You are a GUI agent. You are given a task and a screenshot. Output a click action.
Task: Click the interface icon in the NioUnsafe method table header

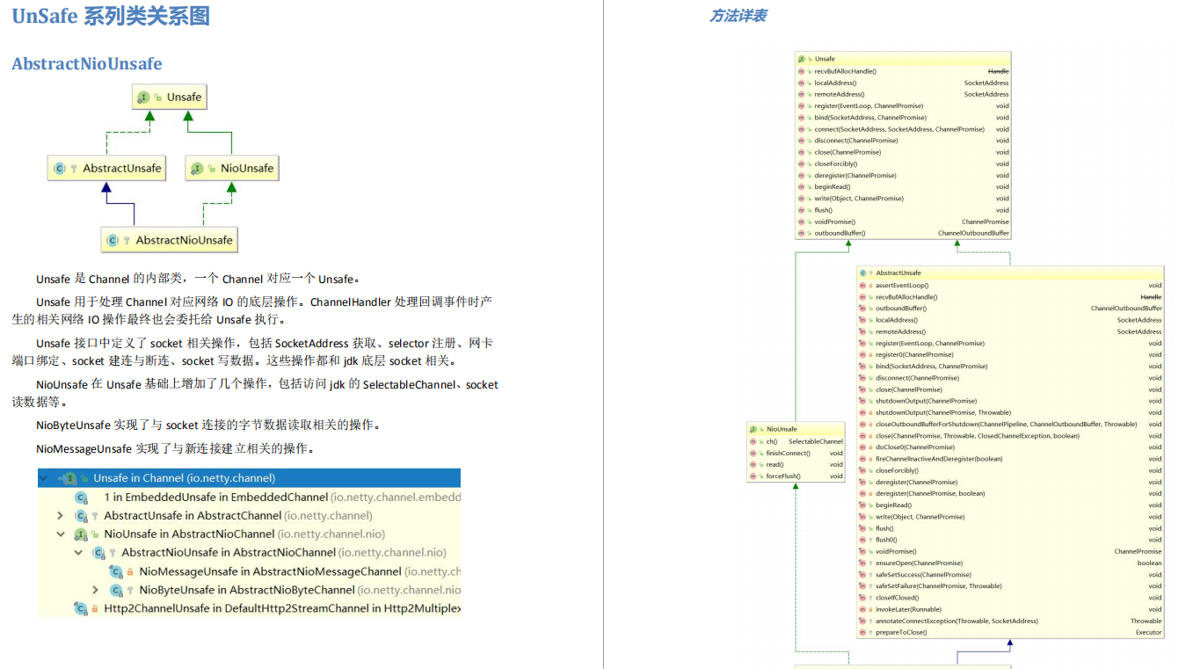click(753, 429)
